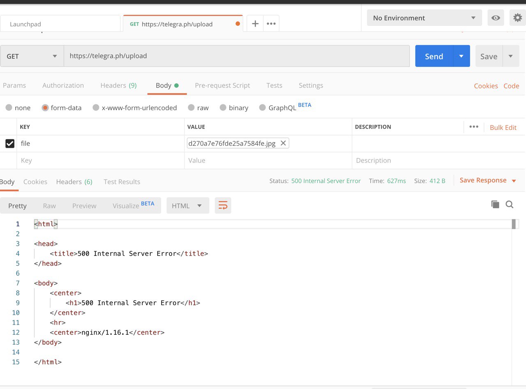Select the Raw response view
Screen dimensions: 526x389
pos(49,205)
